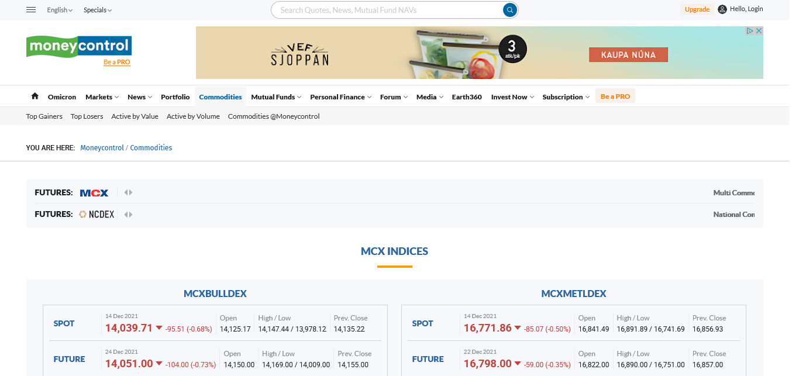
Task: Click the AdChoices triangle icon on banner
Action: click(750, 31)
